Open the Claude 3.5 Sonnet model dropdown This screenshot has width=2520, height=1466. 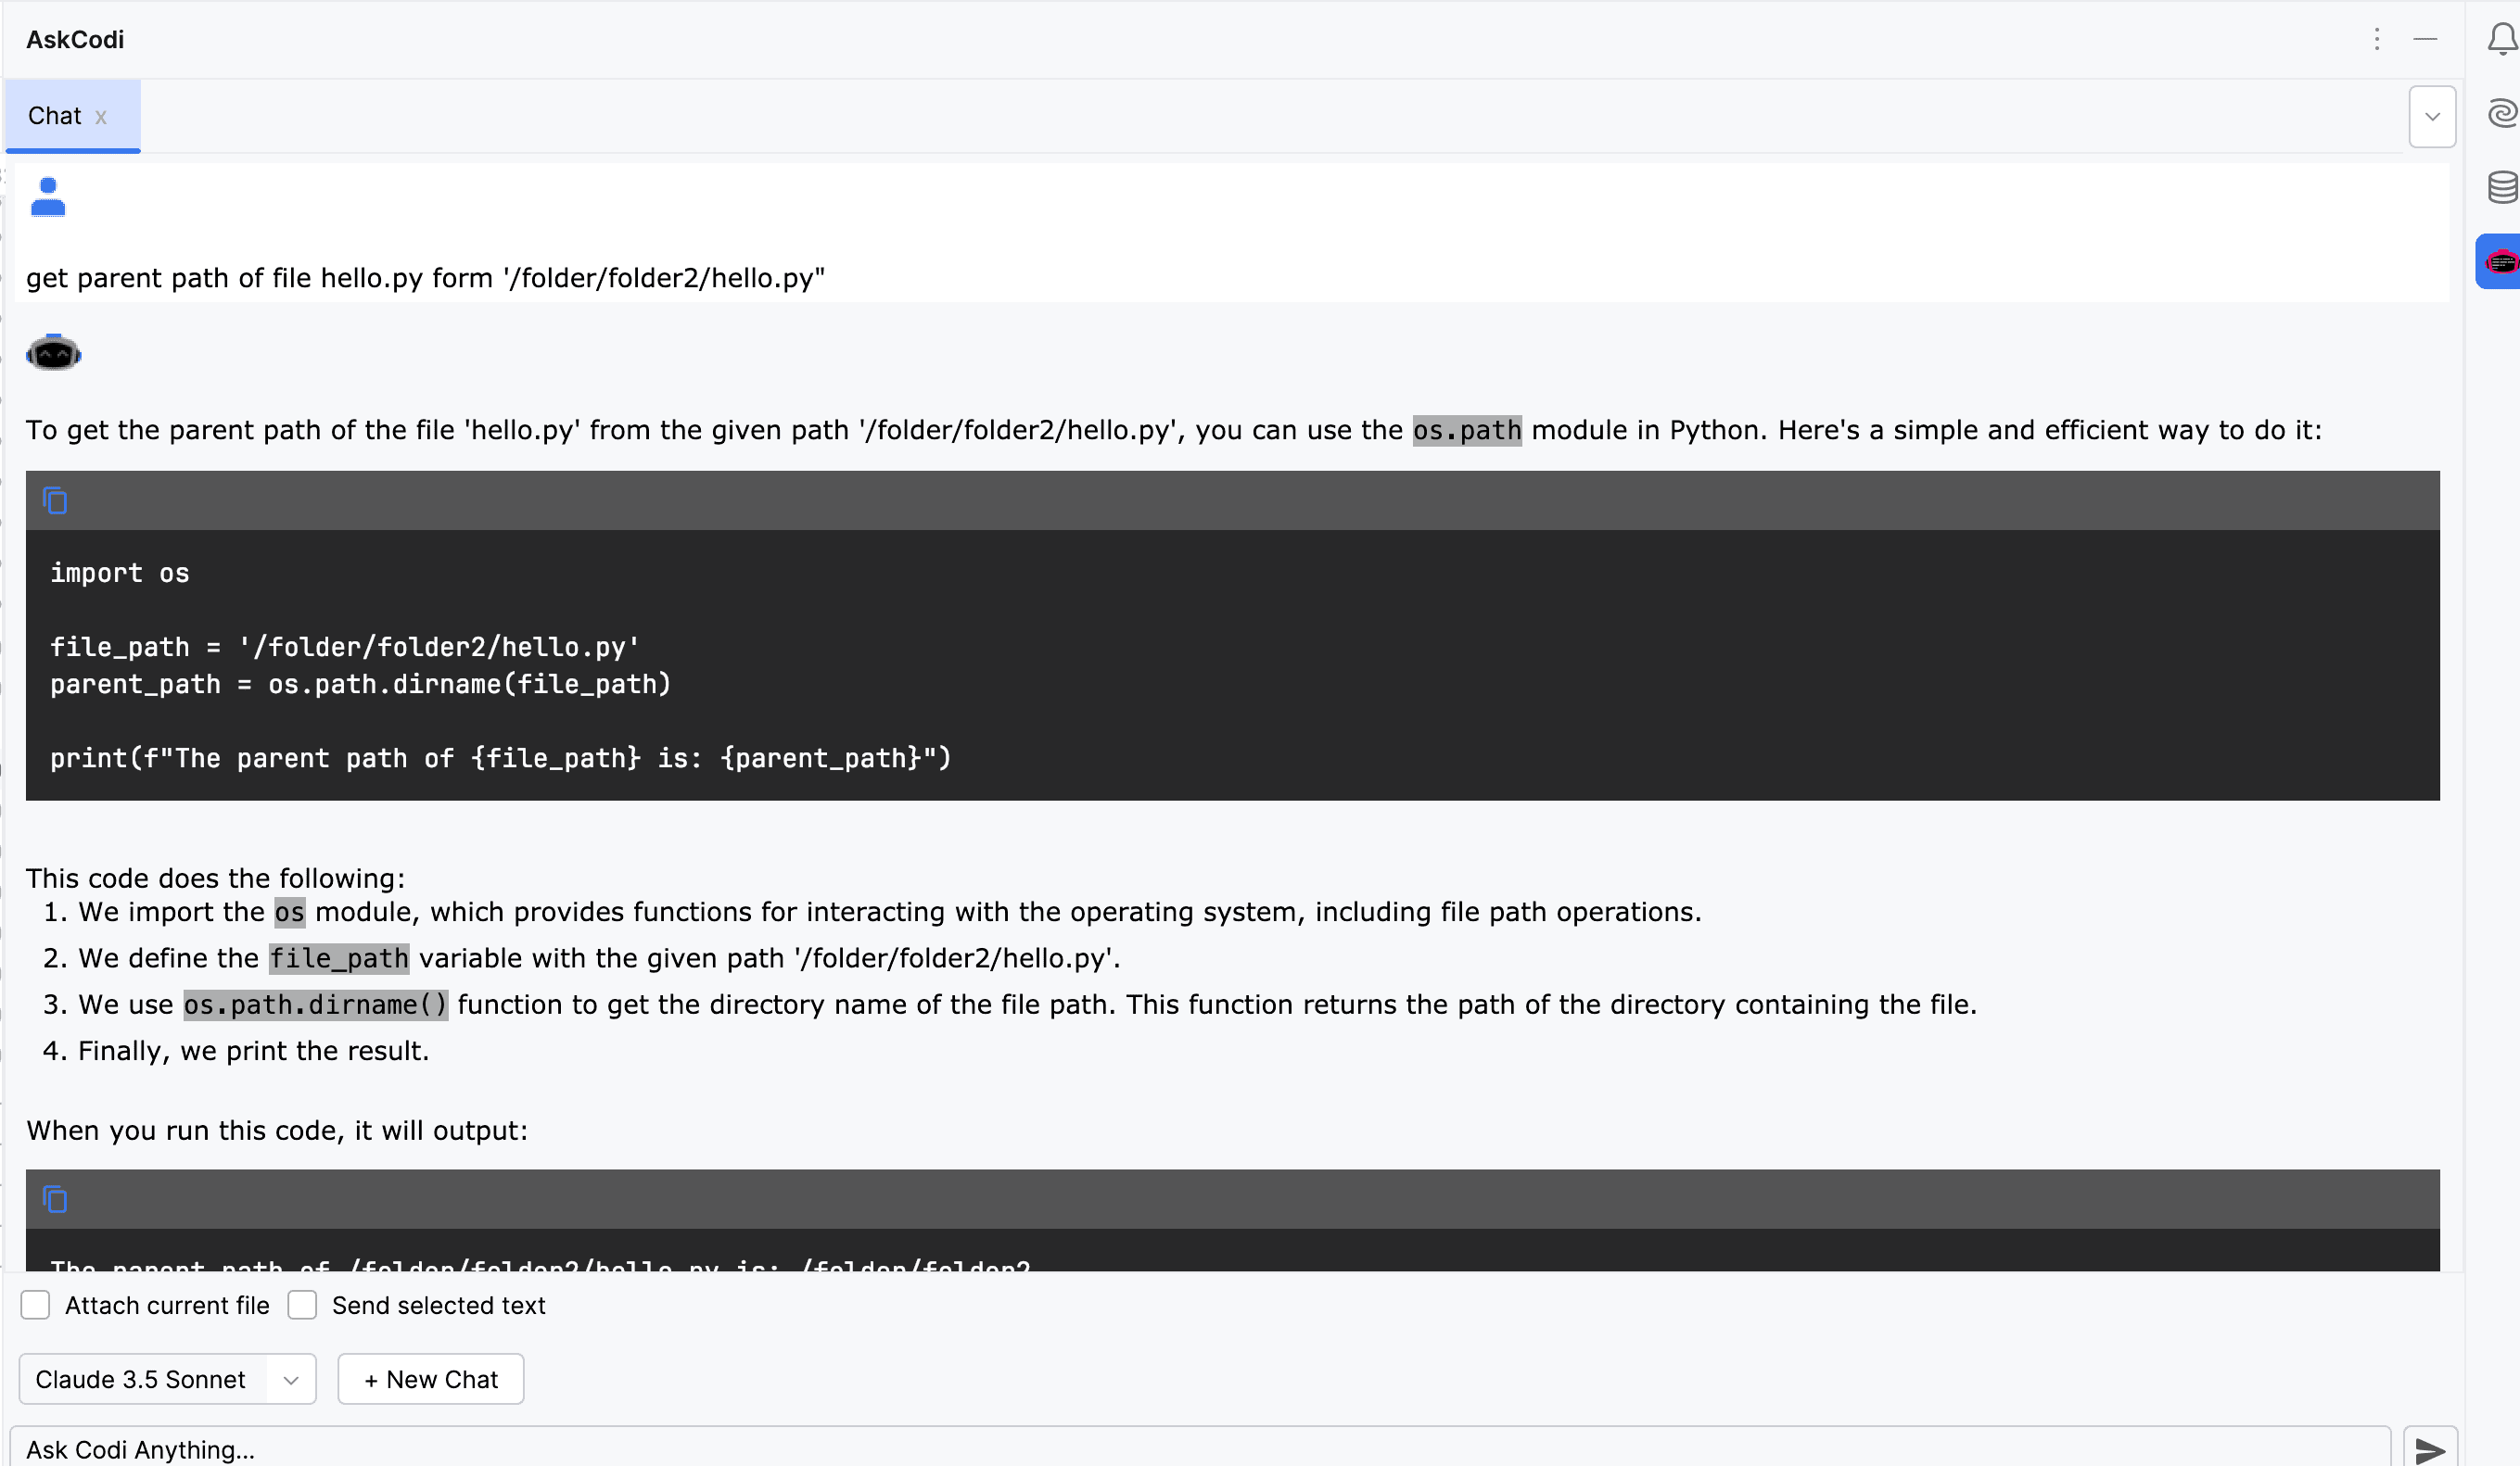coord(167,1379)
